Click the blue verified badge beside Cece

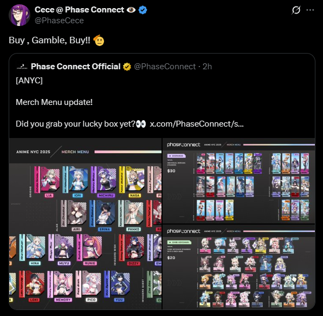point(143,10)
